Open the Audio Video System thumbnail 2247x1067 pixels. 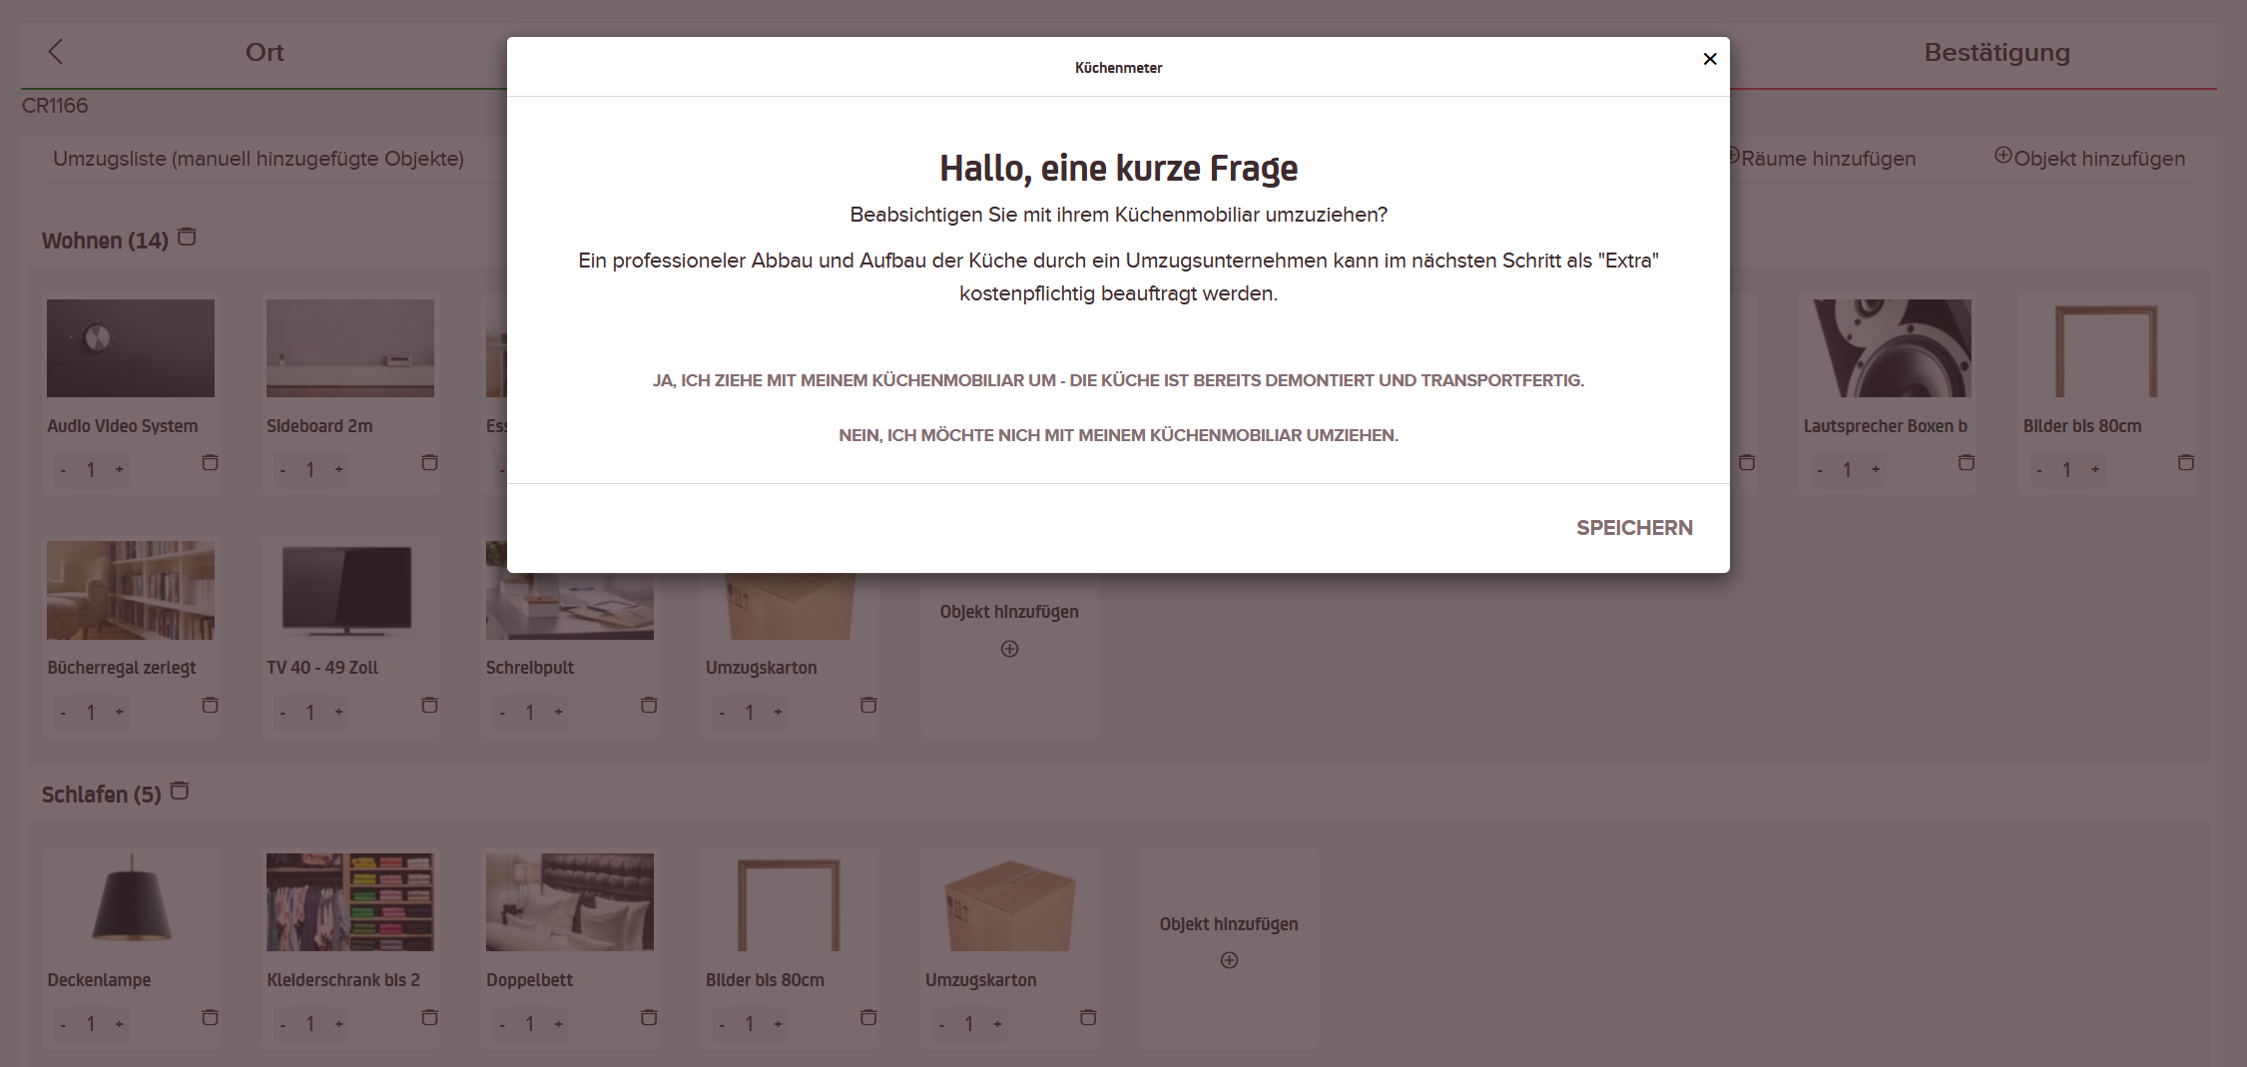(x=131, y=348)
